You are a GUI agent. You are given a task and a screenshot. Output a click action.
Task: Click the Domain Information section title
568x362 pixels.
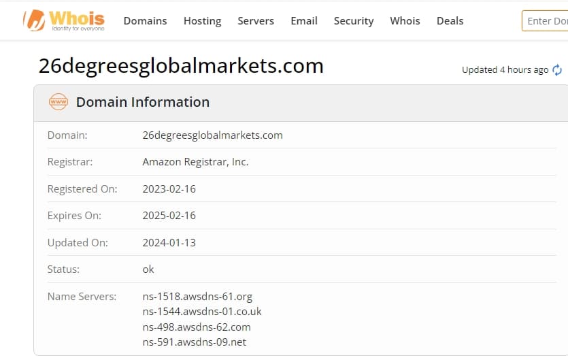tap(143, 102)
